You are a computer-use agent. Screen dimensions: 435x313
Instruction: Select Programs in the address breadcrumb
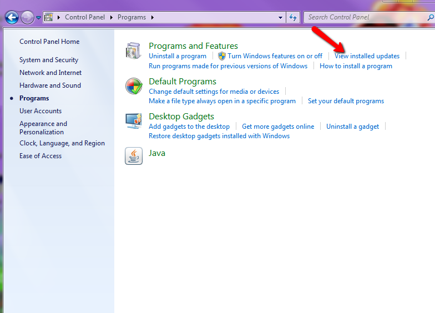coord(131,17)
